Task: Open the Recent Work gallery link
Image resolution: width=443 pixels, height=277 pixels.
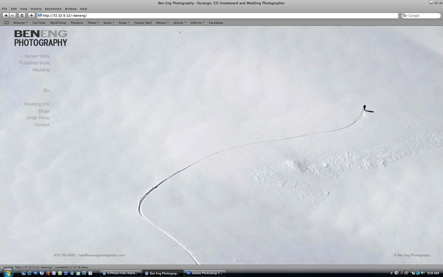Action: (x=37, y=56)
